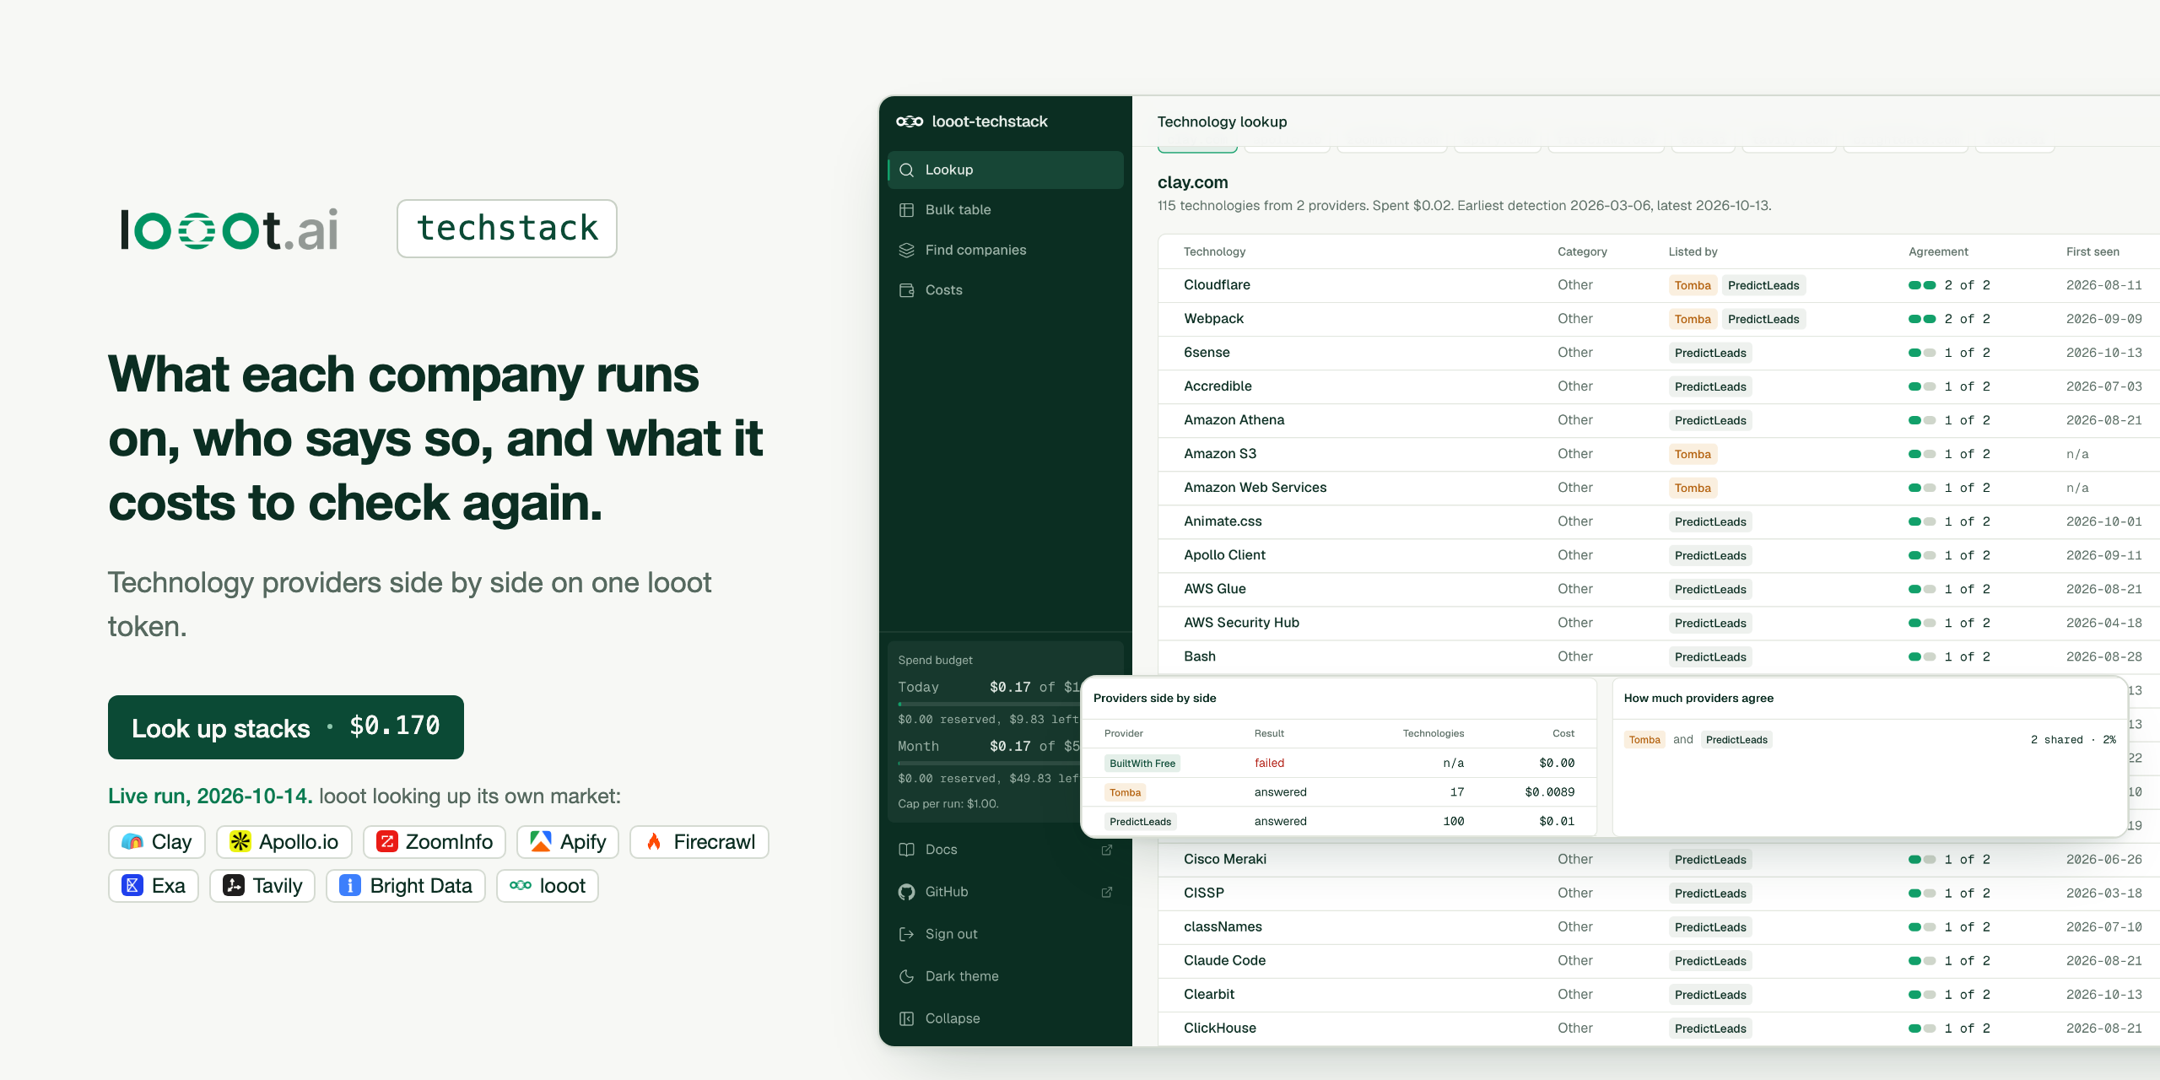Open the GitHub link
The image size is (2160, 1080).
(x=1005, y=892)
